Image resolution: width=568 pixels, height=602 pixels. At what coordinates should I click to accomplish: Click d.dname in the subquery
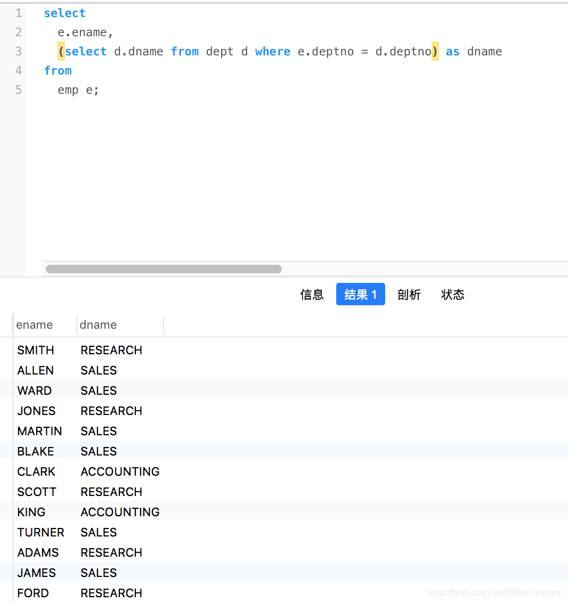click(138, 52)
